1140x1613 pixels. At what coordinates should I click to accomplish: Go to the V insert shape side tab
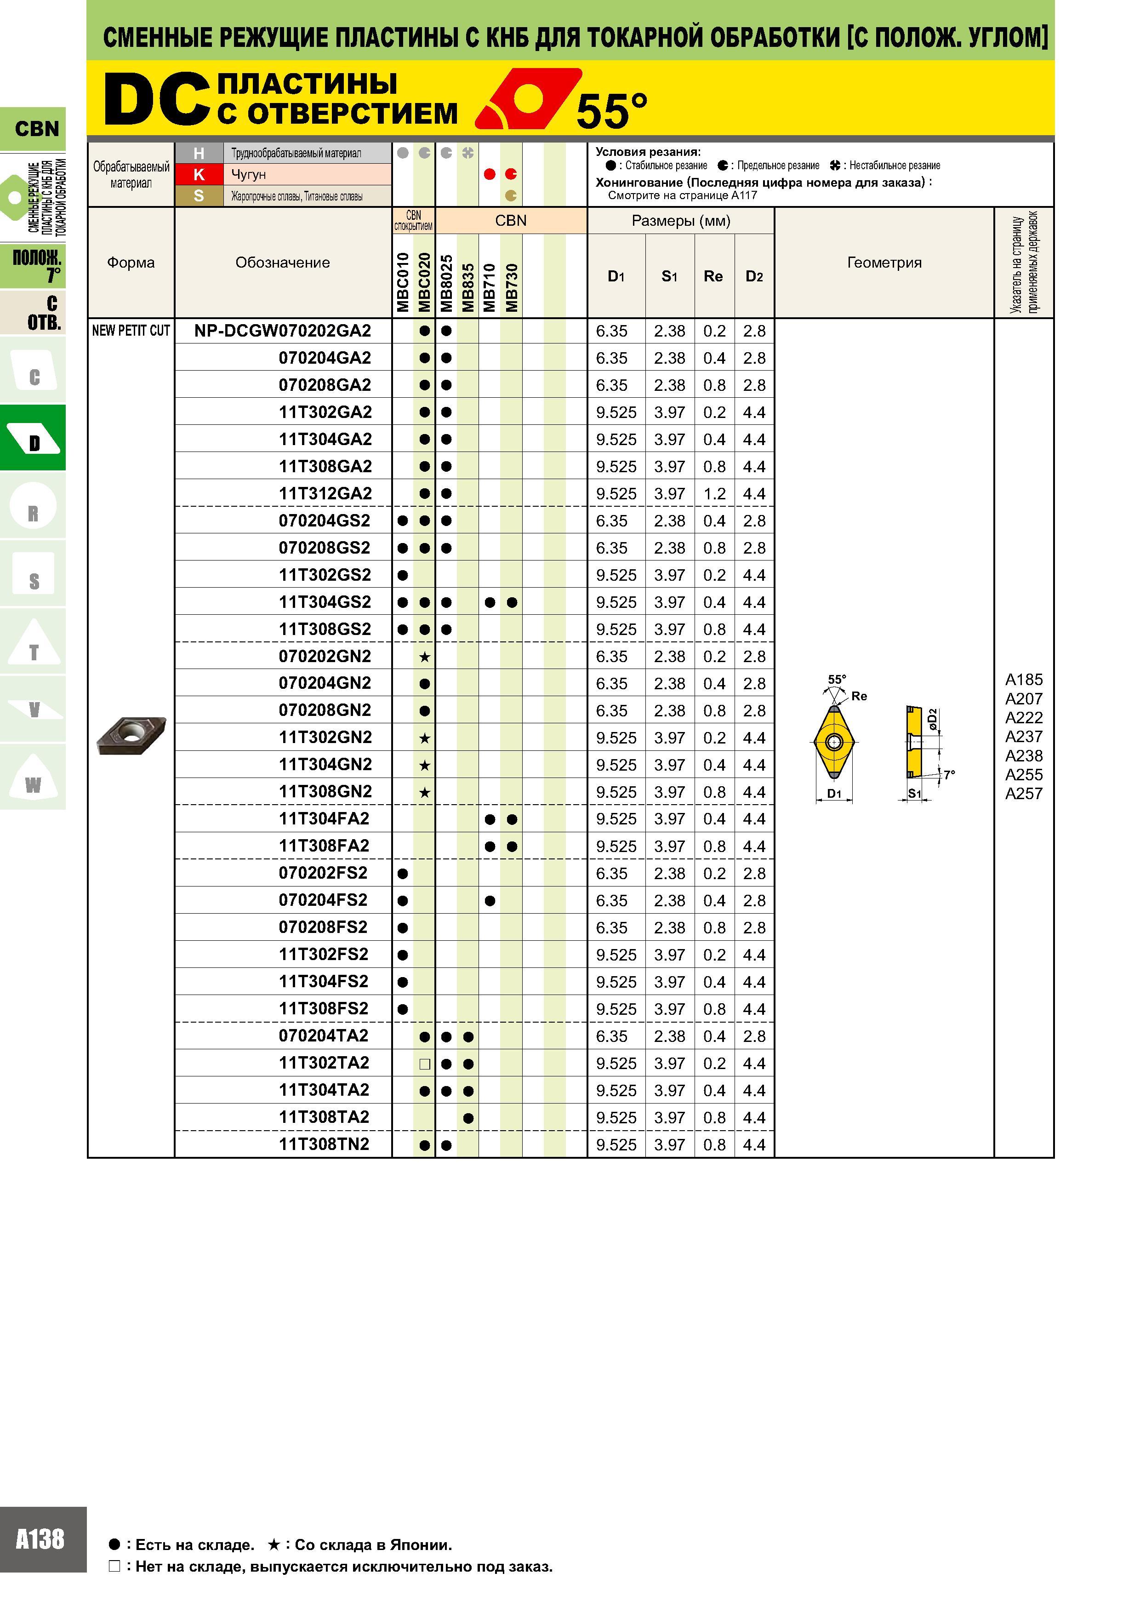[33, 709]
